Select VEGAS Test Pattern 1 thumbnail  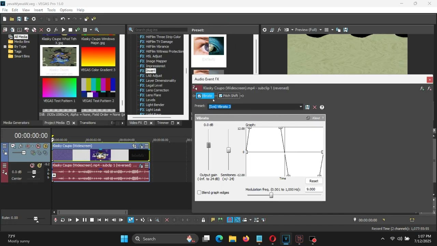coord(59,88)
